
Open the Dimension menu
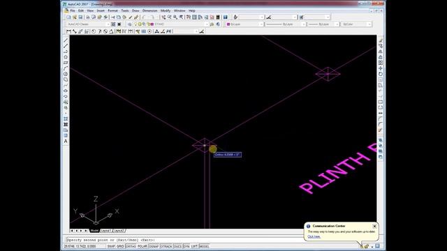click(149, 10)
